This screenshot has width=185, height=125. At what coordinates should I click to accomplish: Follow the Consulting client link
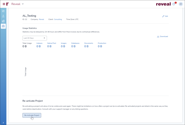(58, 19)
